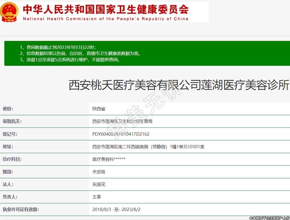The image size is (290, 220).
Task: Click the person in charge 王革
Action: [96, 197]
